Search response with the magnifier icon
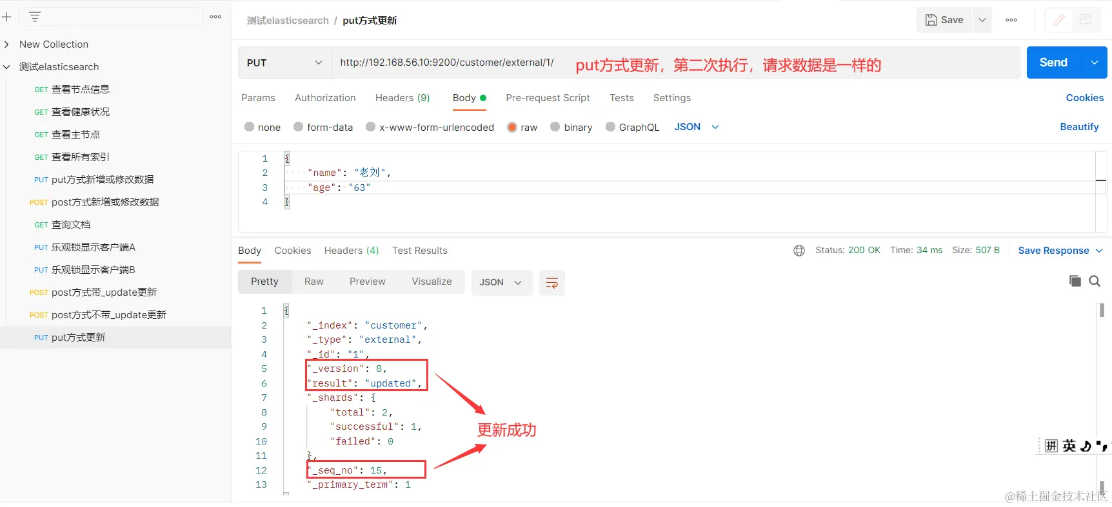1112x507 pixels. (x=1095, y=281)
